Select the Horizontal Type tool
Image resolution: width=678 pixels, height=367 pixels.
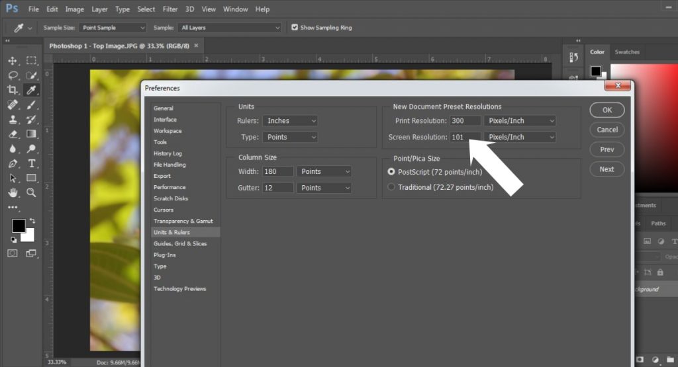(31, 163)
